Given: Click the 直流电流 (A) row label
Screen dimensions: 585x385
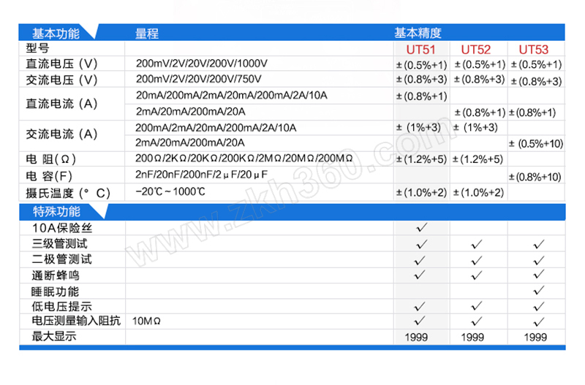Looking at the screenshot, I should coord(61,104).
